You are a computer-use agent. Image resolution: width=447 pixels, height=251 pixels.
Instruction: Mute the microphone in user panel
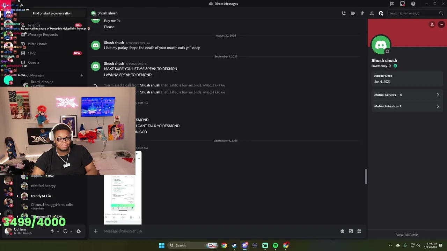tap(52, 231)
